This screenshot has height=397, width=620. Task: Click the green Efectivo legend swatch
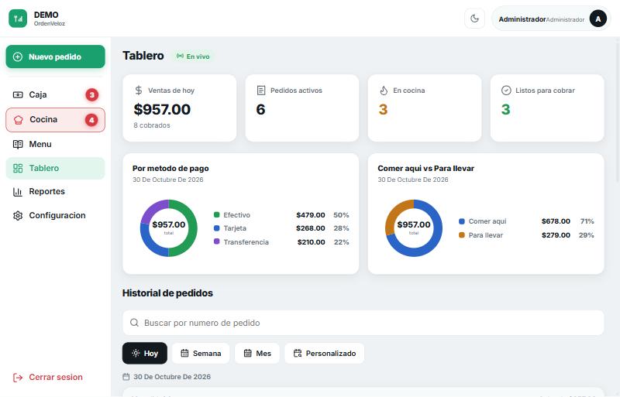(x=217, y=215)
